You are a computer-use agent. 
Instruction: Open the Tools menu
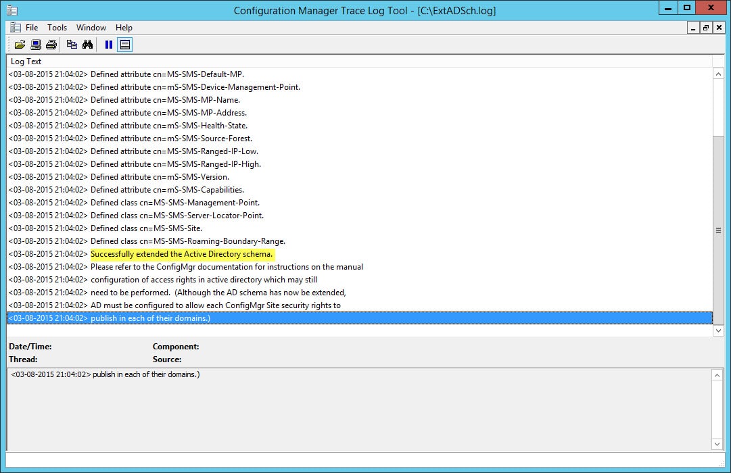[x=57, y=28]
